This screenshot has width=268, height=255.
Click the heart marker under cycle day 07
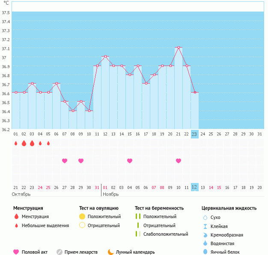pos(65,161)
